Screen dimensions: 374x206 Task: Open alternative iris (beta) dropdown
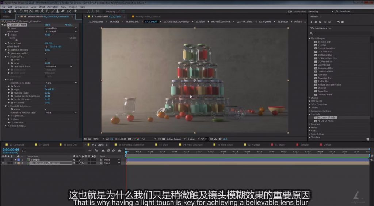click(61, 83)
